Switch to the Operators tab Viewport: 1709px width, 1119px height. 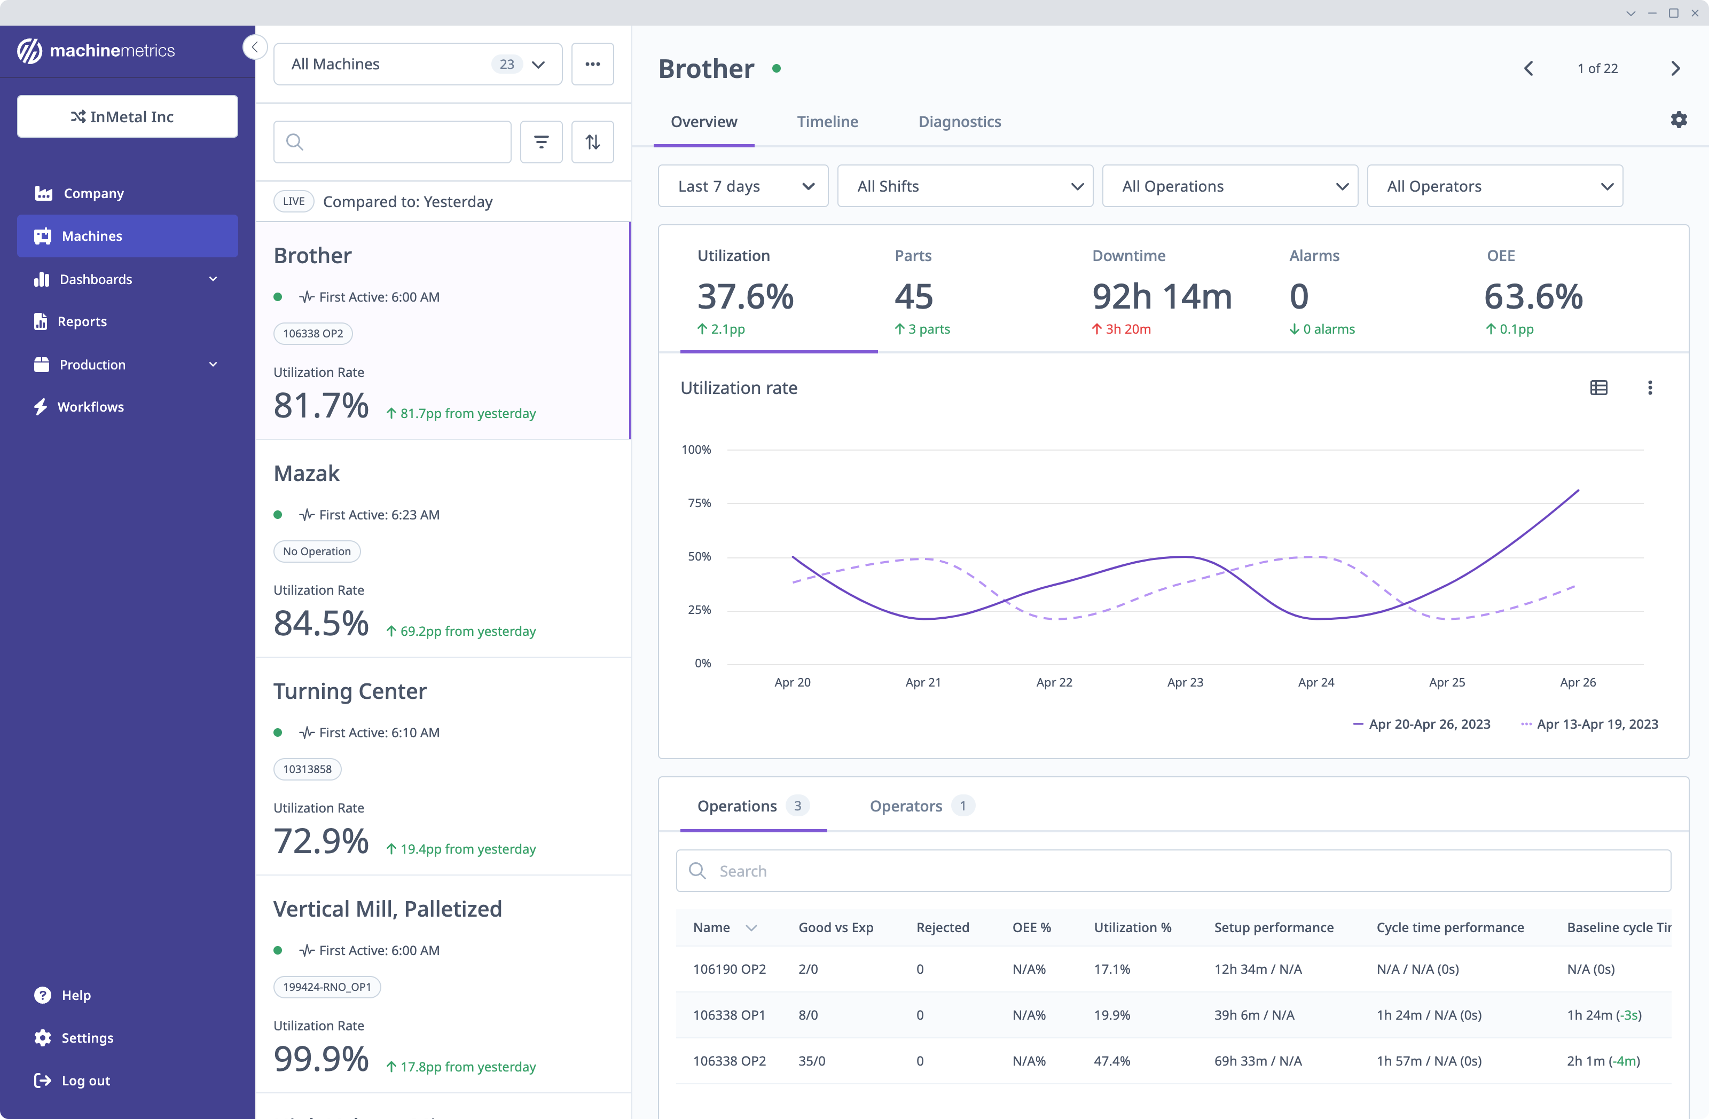pos(905,805)
